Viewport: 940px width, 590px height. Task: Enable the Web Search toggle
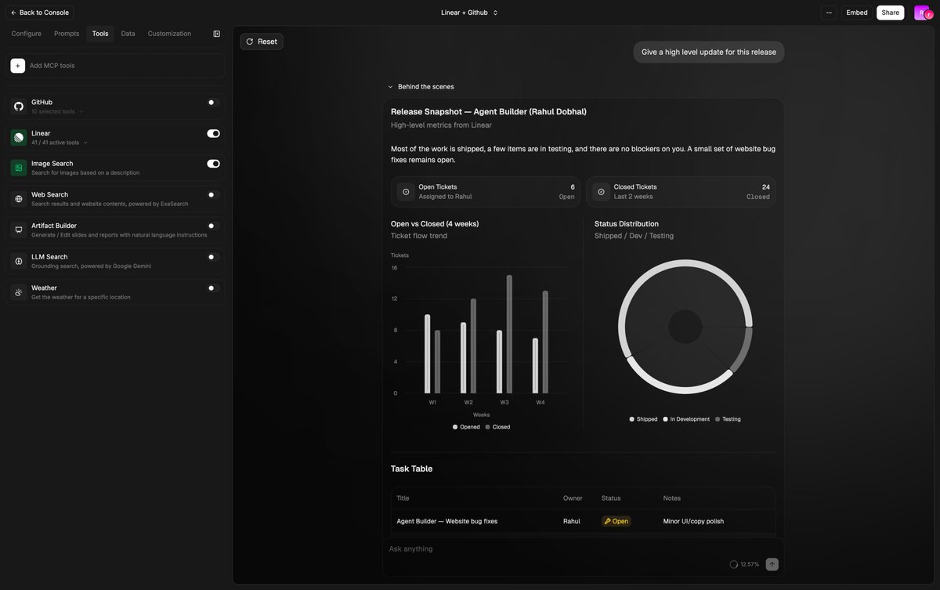[x=213, y=195]
